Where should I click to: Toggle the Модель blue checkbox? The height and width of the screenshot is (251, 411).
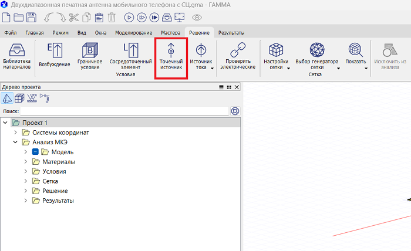(x=35, y=152)
